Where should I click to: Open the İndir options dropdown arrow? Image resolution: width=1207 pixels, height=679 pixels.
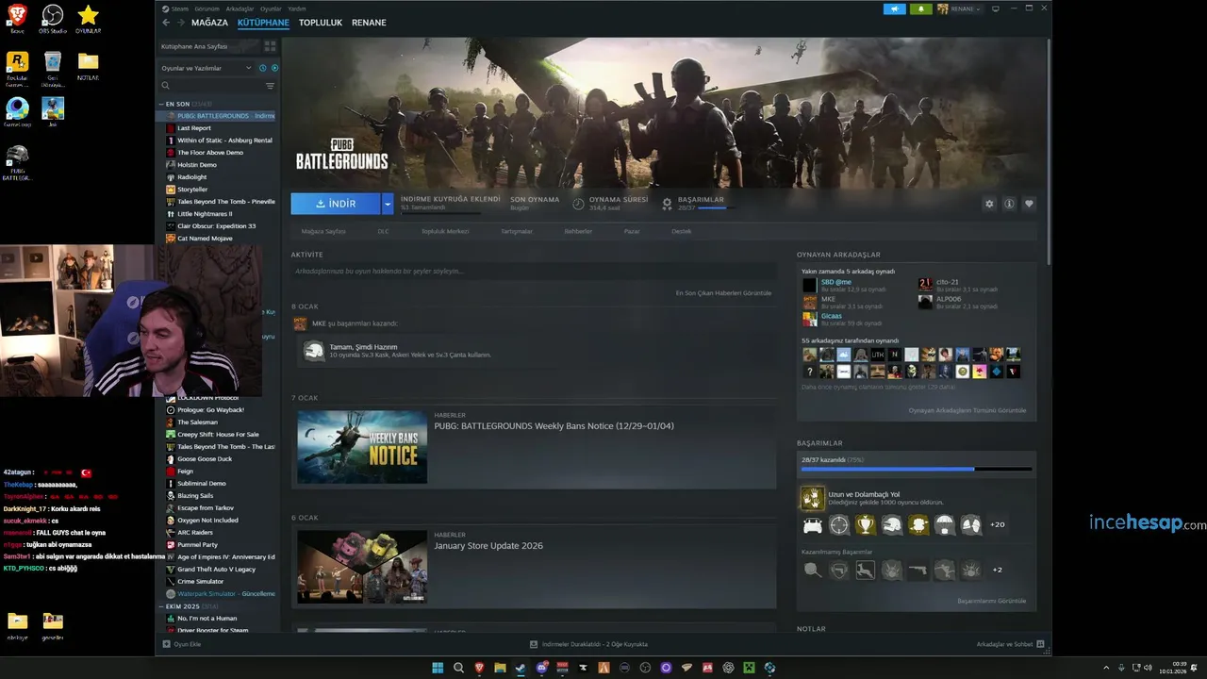pos(387,204)
